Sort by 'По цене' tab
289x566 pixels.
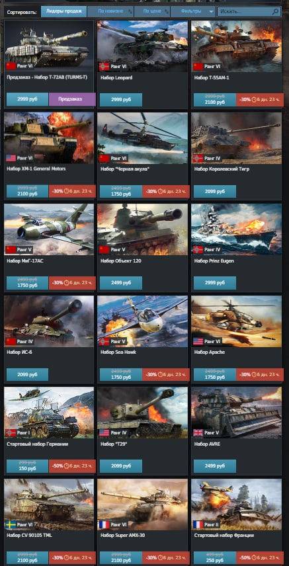pos(152,11)
